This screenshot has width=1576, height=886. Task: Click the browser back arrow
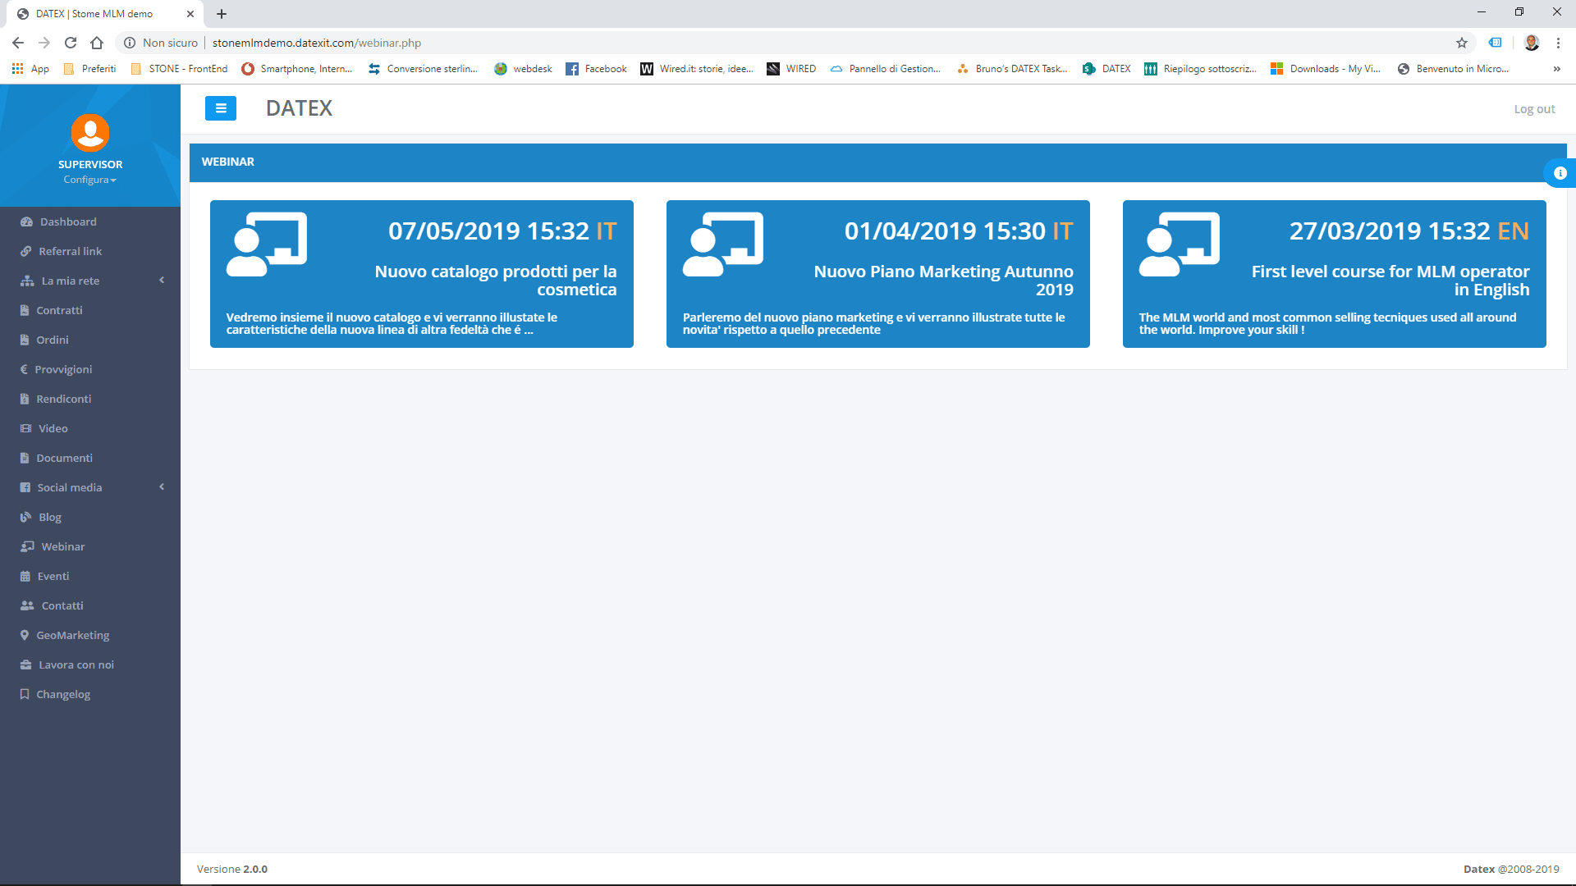click(x=18, y=43)
